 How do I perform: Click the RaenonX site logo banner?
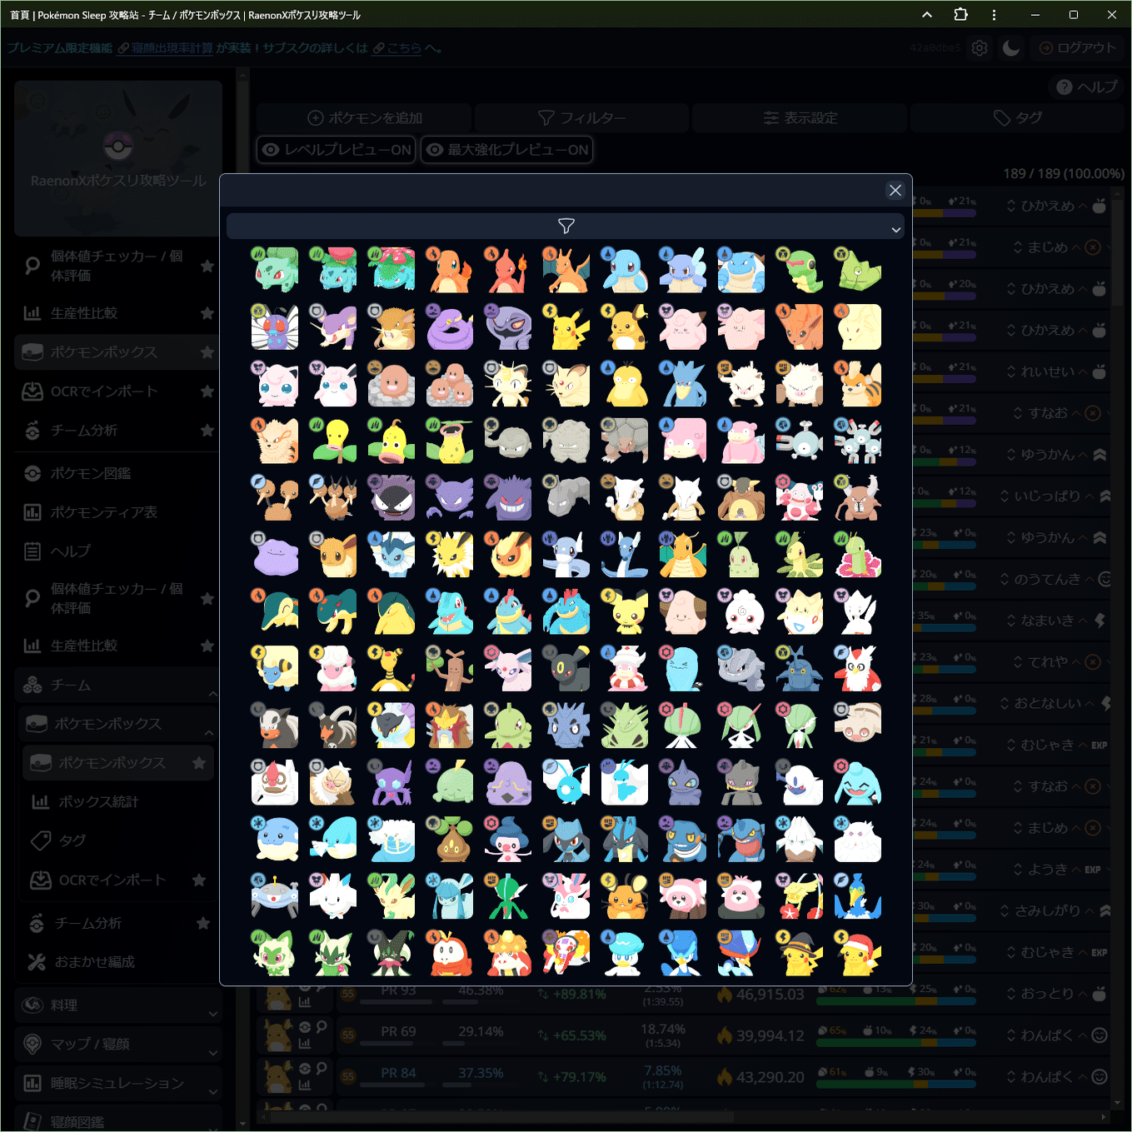tap(118, 158)
